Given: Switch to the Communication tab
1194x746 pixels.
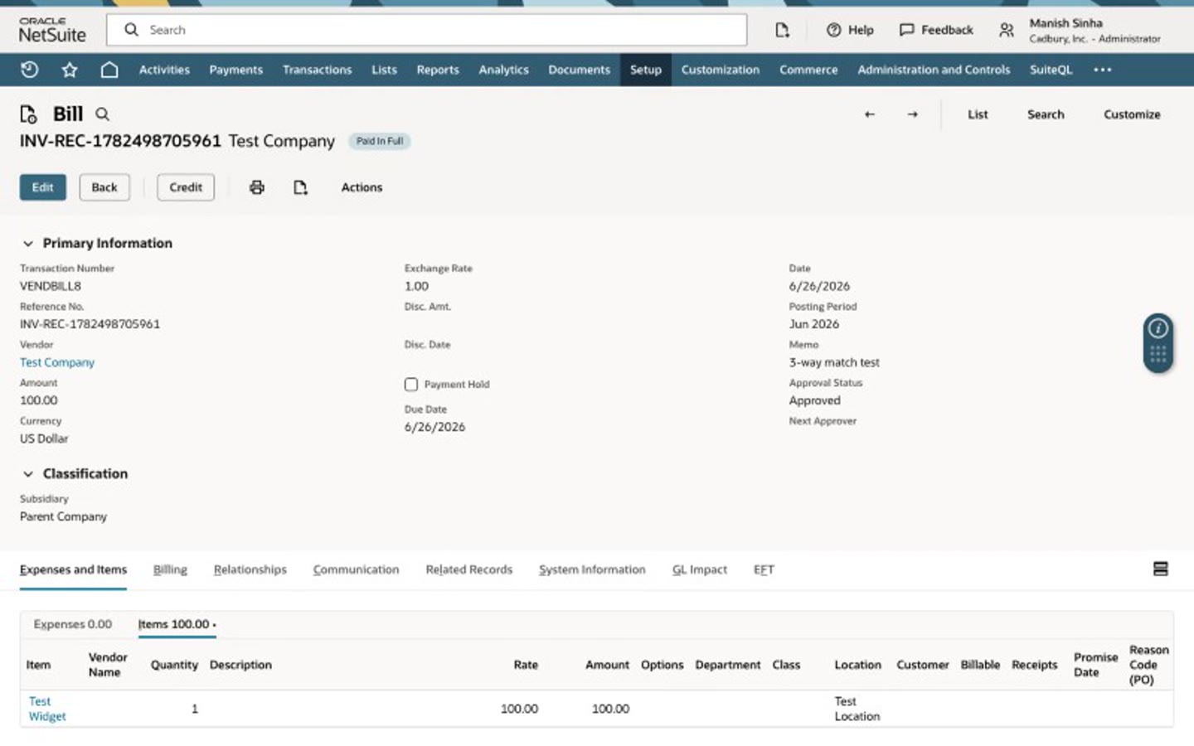Looking at the screenshot, I should pyautogui.click(x=356, y=569).
